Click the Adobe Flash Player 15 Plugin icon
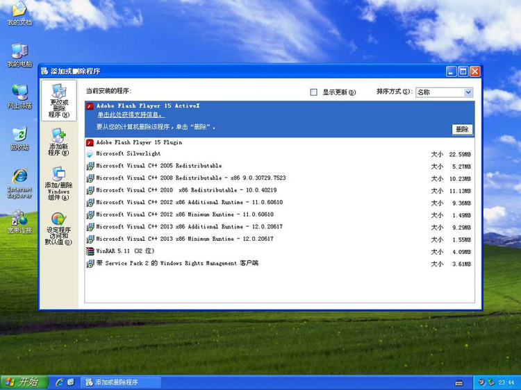Viewport: 521px width, 390px height. [x=90, y=143]
